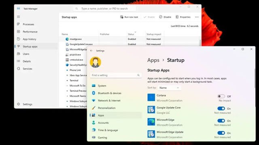Click the Apps breadcrumb link
The width and height of the screenshot is (259, 145).
[153, 60]
